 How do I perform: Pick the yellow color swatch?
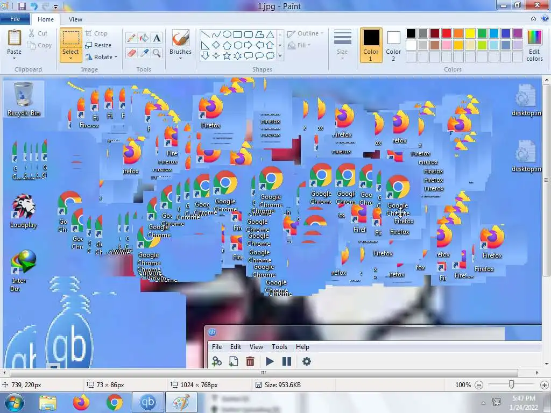(x=470, y=33)
